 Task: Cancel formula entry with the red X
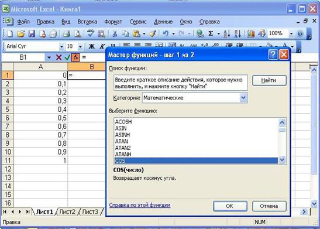[x=59, y=57]
